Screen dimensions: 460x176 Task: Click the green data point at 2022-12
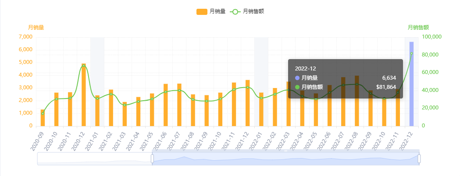(x=411, y=53)
